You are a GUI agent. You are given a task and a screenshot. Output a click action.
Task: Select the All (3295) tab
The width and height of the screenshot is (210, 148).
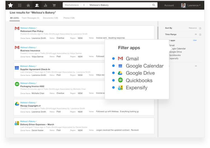(x=15, y=18)
